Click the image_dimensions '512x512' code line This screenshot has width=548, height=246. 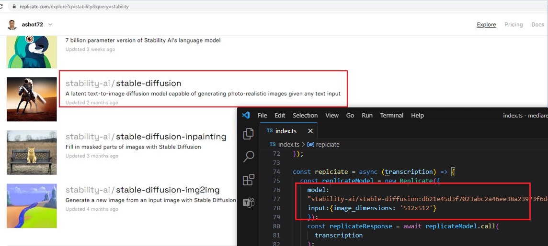(372, 208)
